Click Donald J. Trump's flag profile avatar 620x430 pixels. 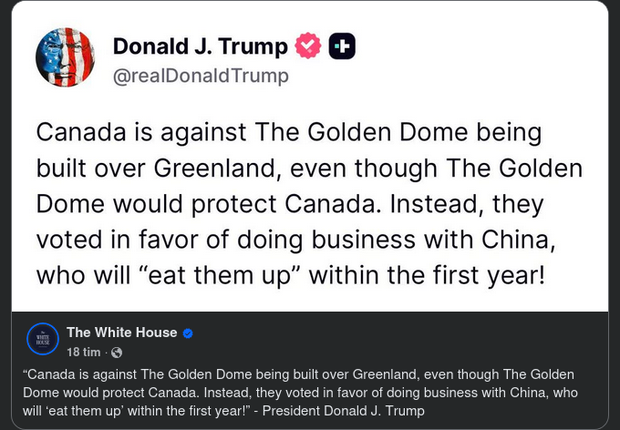point(65,57)
